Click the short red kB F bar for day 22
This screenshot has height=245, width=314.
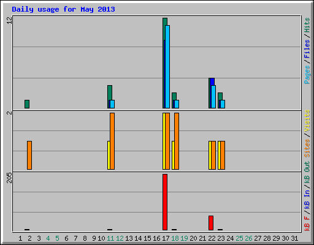(x=211, y=223)
